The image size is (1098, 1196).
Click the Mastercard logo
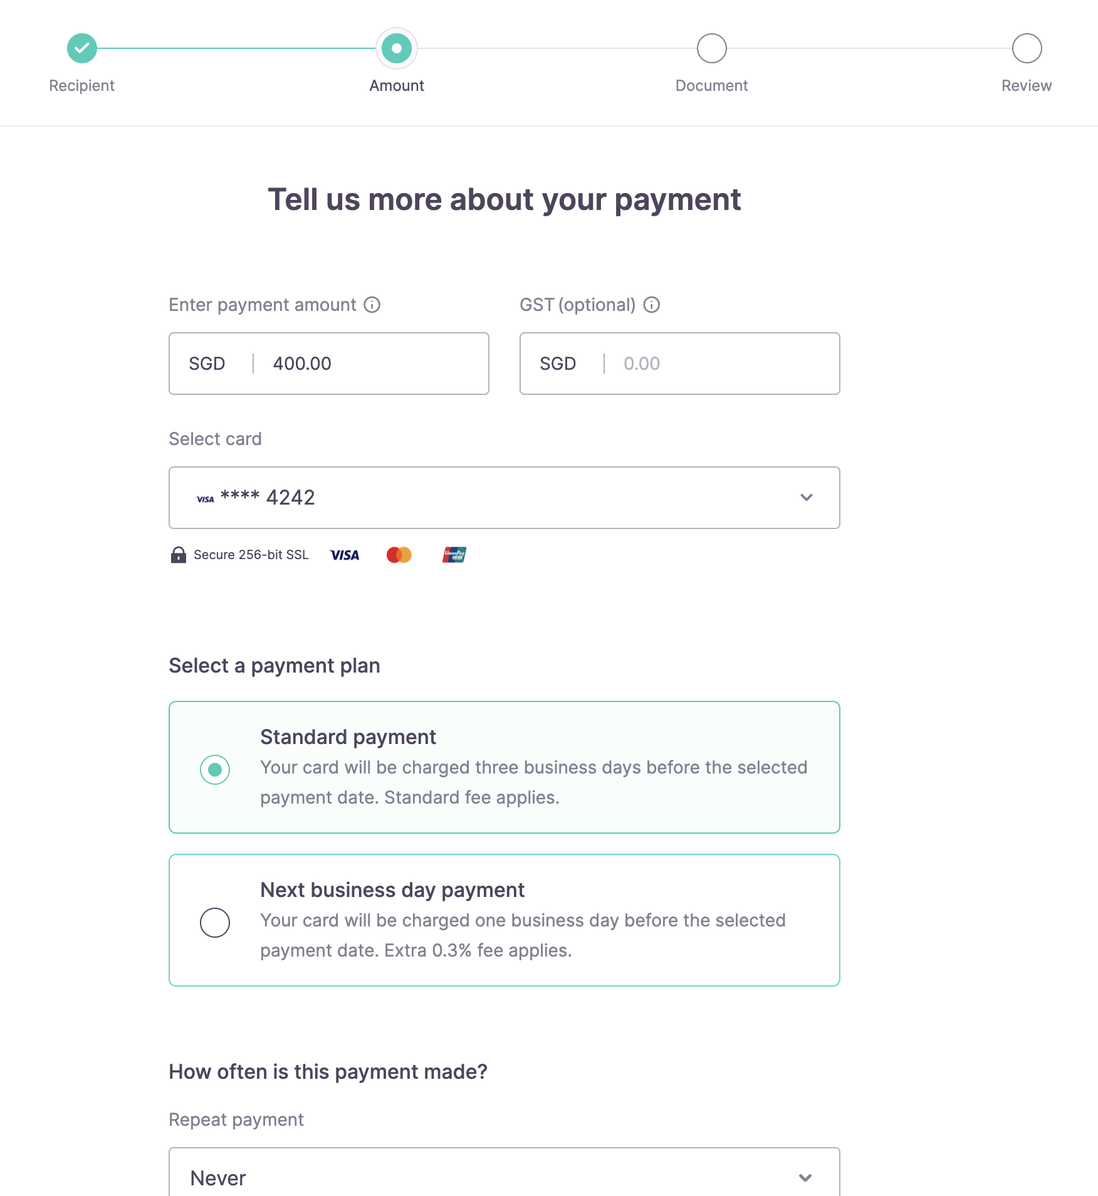(399, 555)
